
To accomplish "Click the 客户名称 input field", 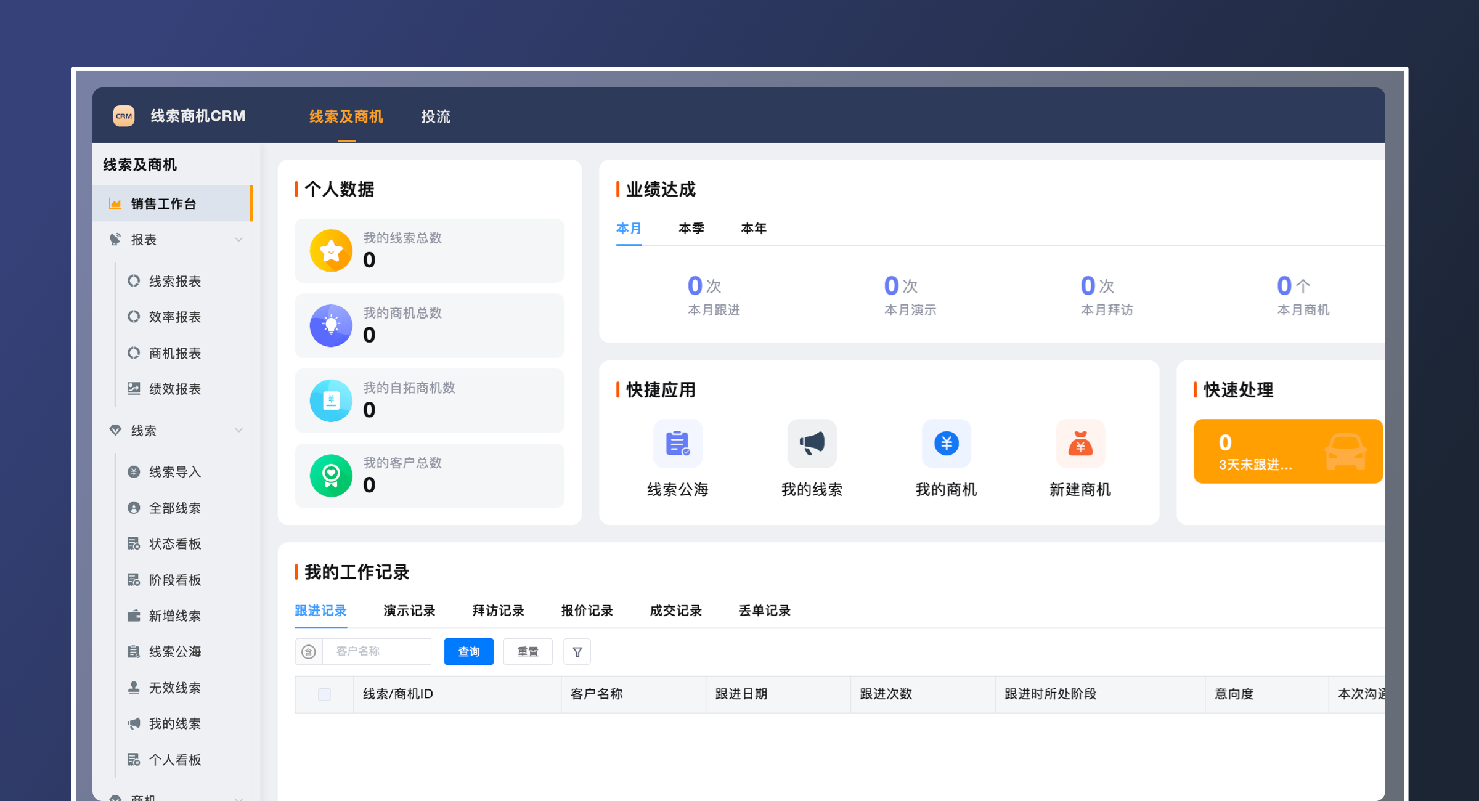I will 377,651.
